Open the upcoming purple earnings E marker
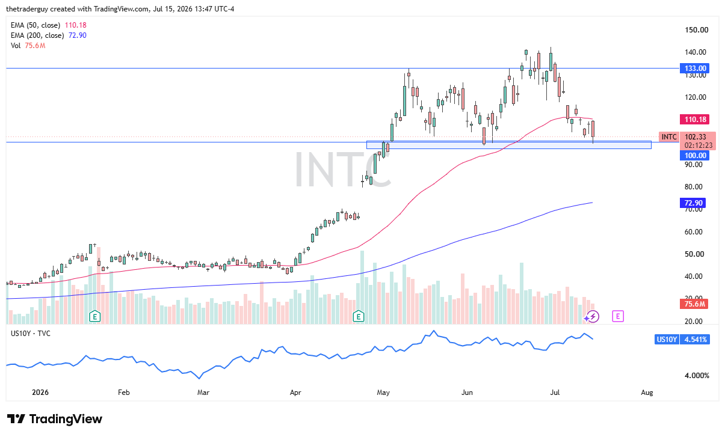 (617, 316)
